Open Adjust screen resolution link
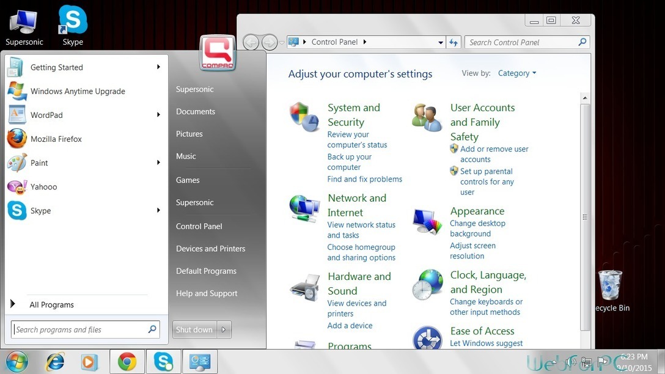 [x=472, y=251]
